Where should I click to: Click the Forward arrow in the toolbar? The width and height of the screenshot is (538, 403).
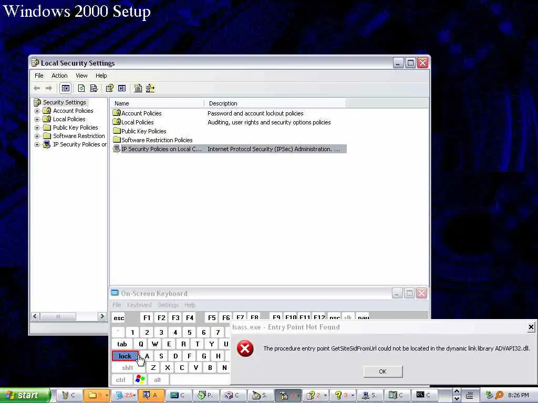pyautogui.click(x=49, y=88)
